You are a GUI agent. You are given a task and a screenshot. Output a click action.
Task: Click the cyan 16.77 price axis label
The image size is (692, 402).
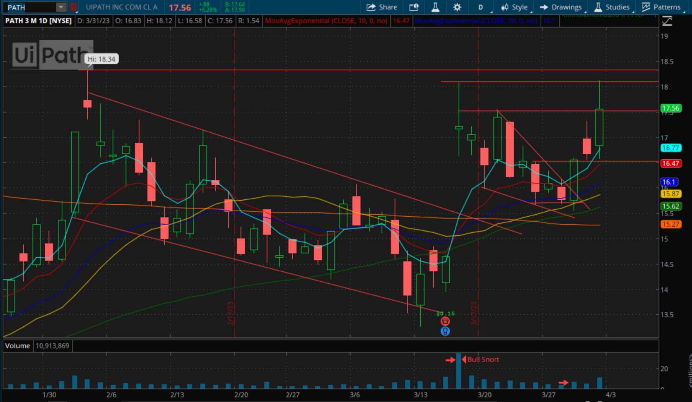[671, 148]
